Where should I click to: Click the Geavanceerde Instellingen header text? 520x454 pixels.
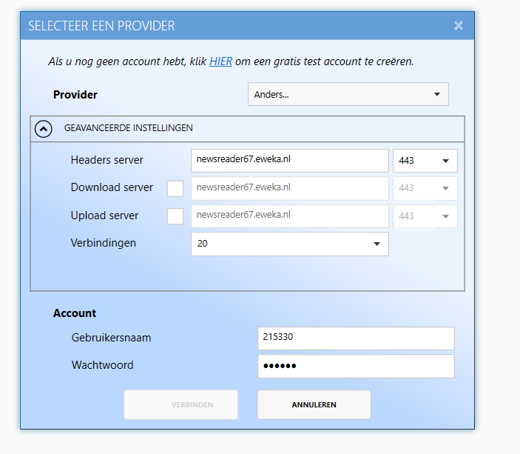[129, 128]
